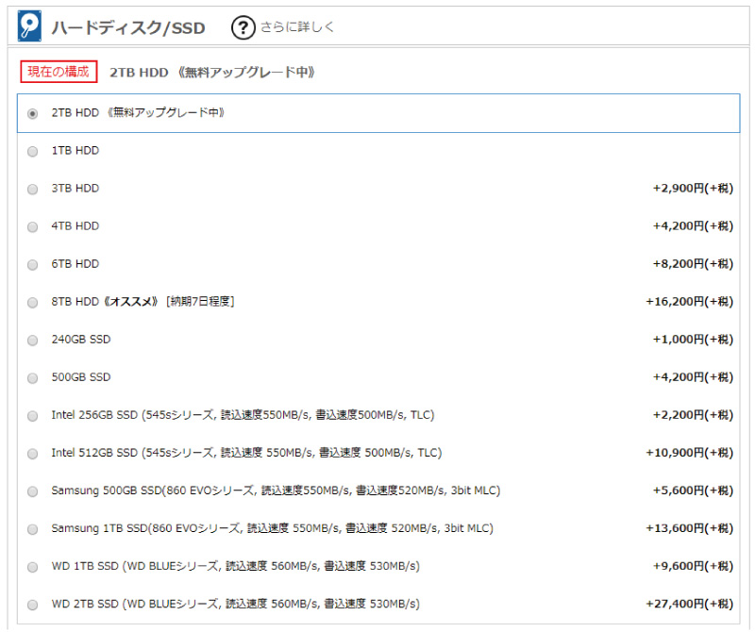Viewport: 755px width, 632px height.
Task: Click the WD 1TB SSD WD BLUE description
Action: click(x=235, y=566)
